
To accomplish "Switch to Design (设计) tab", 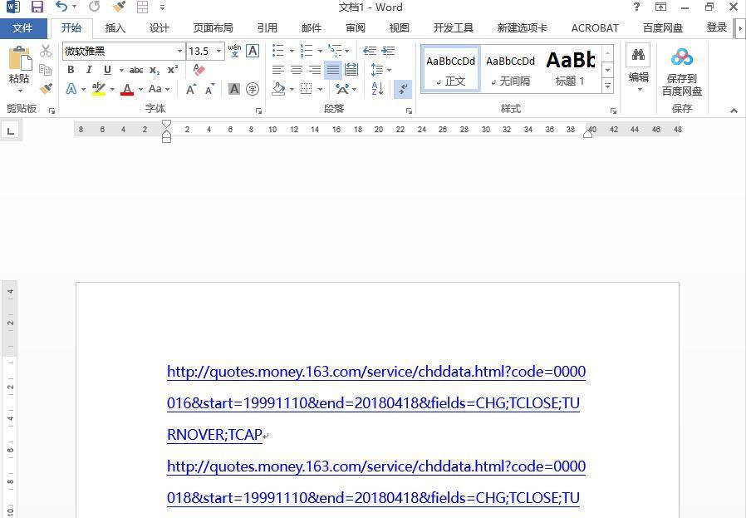I will point(159,28).
